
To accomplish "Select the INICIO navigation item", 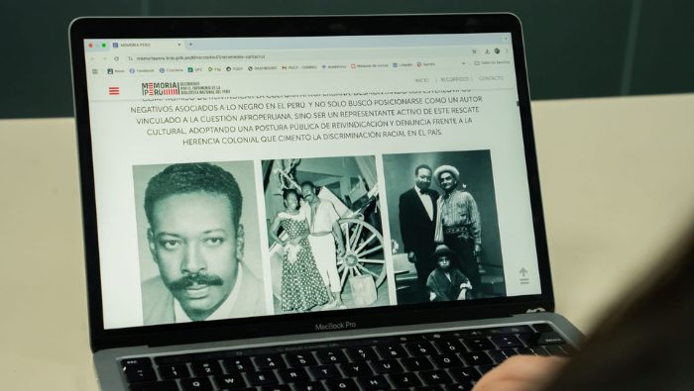I will pos(421,80).
